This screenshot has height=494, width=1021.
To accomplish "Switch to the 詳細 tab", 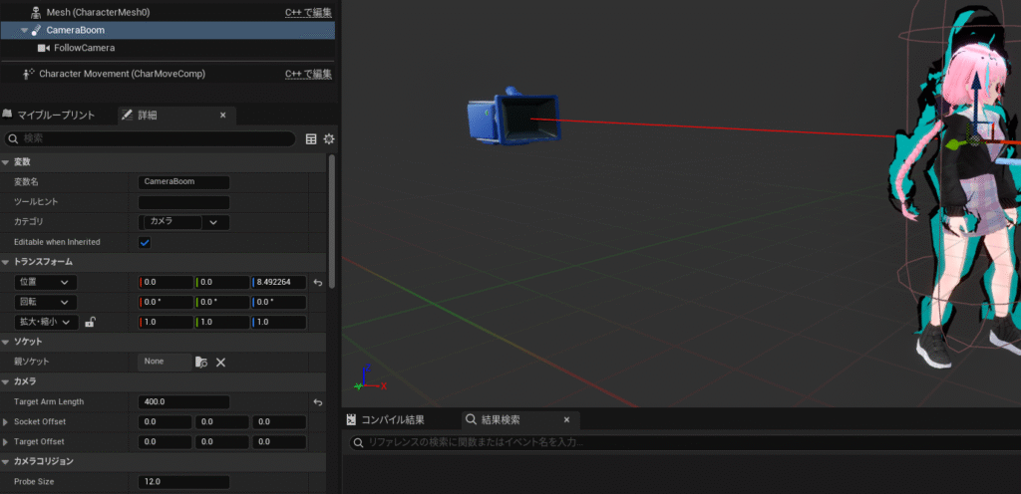I will [148, 116].
